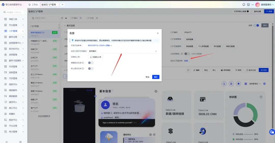Screen dimensions: 275x143
Task: Click the 系统管理 sidebar icon
Action: click(5, 55)
